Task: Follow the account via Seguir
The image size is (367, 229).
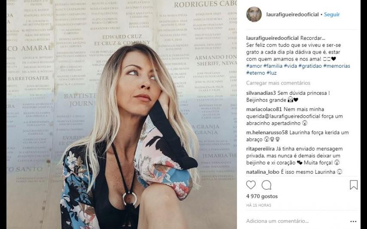Action: click(x=332, y=15)
